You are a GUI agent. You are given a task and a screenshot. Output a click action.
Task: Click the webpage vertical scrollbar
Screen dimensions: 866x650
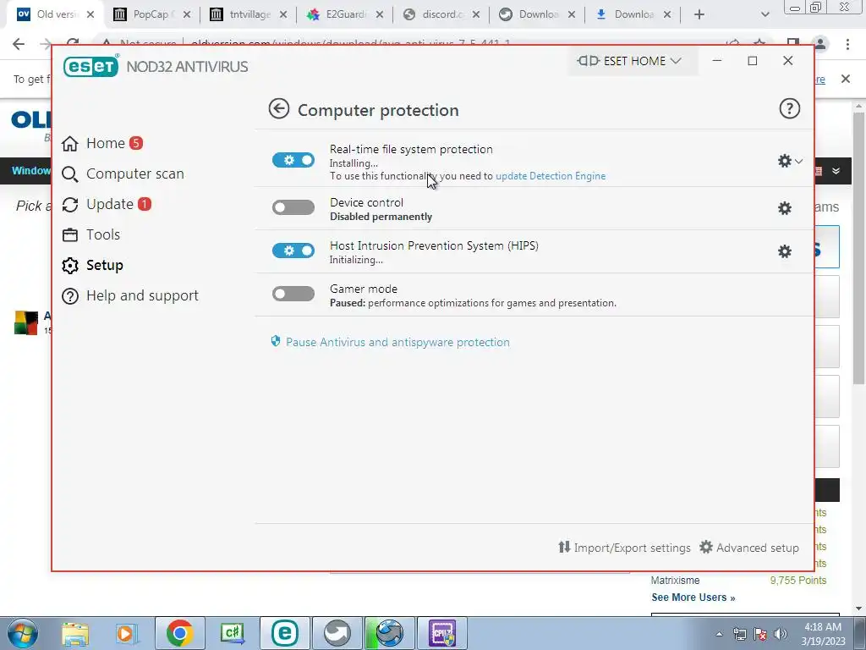coord(858,248)
